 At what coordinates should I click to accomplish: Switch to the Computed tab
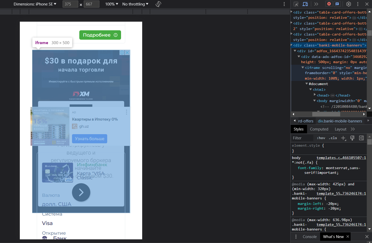(x=319, y=129)
